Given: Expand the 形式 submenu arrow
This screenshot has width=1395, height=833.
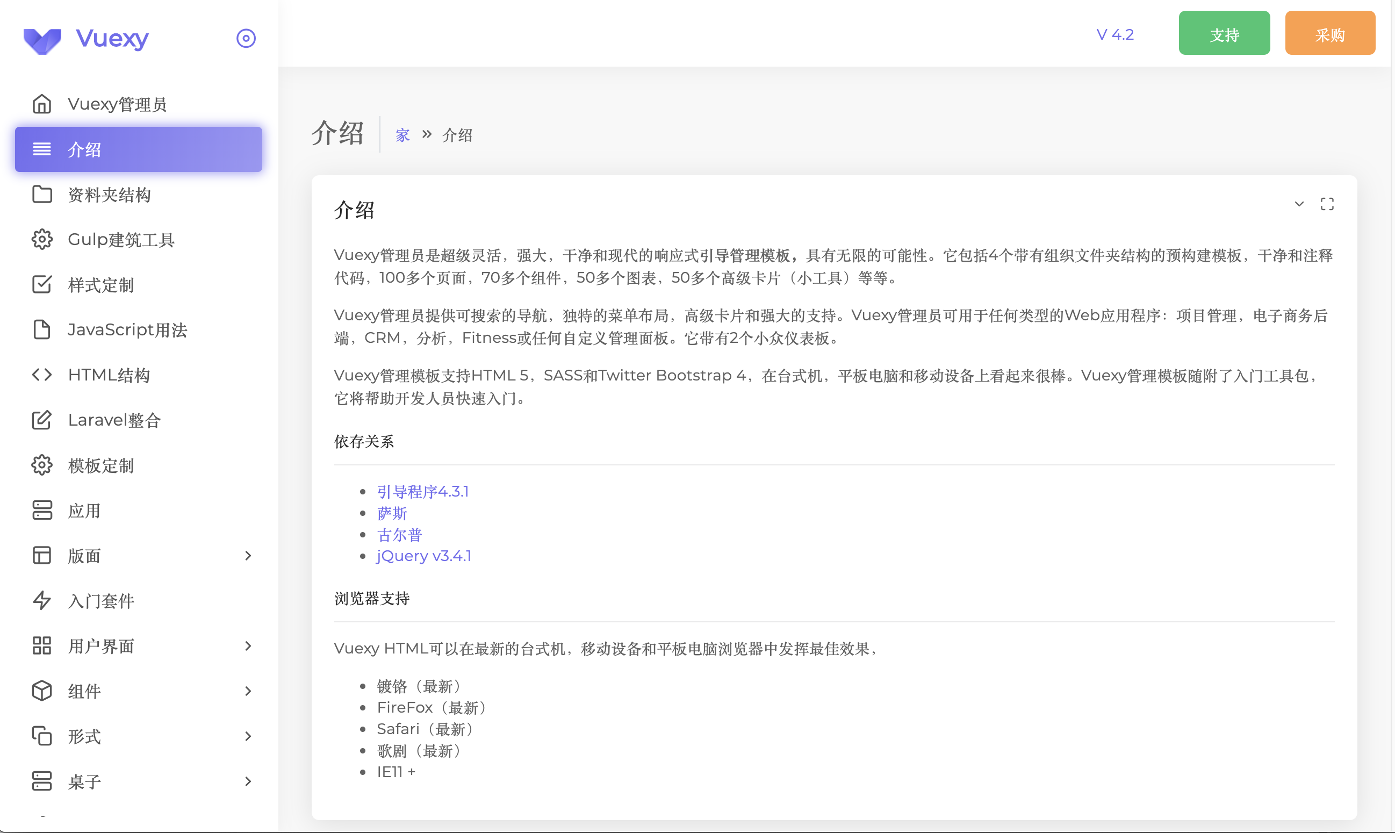Looking at the screenshot, I should tap(248, 736).
